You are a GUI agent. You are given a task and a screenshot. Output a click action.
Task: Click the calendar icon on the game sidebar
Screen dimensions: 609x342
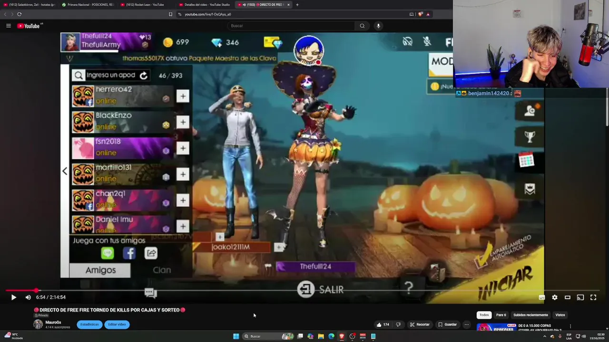click(x=527, y=160)
